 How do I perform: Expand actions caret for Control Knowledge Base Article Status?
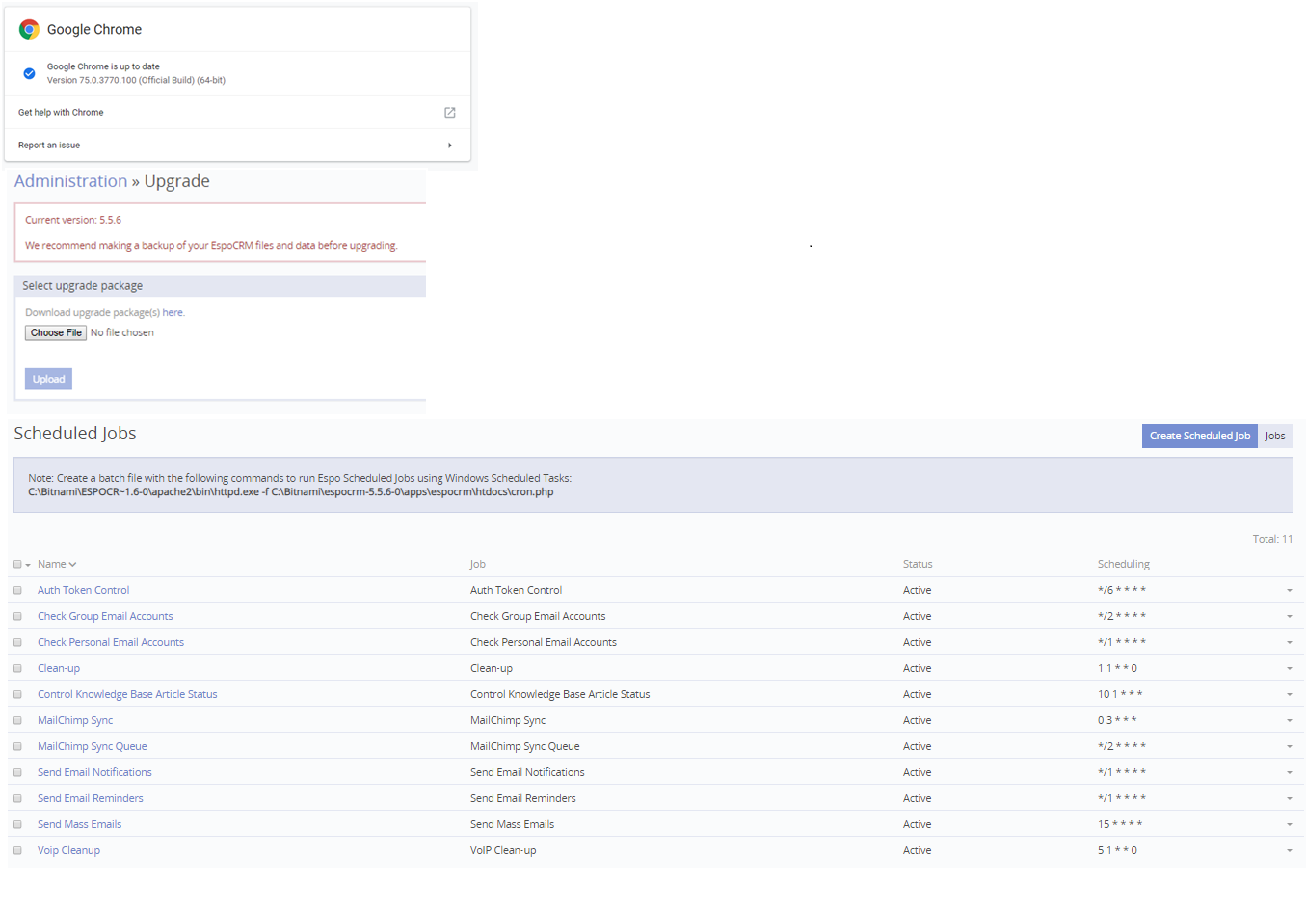[x=1290, y=695]
